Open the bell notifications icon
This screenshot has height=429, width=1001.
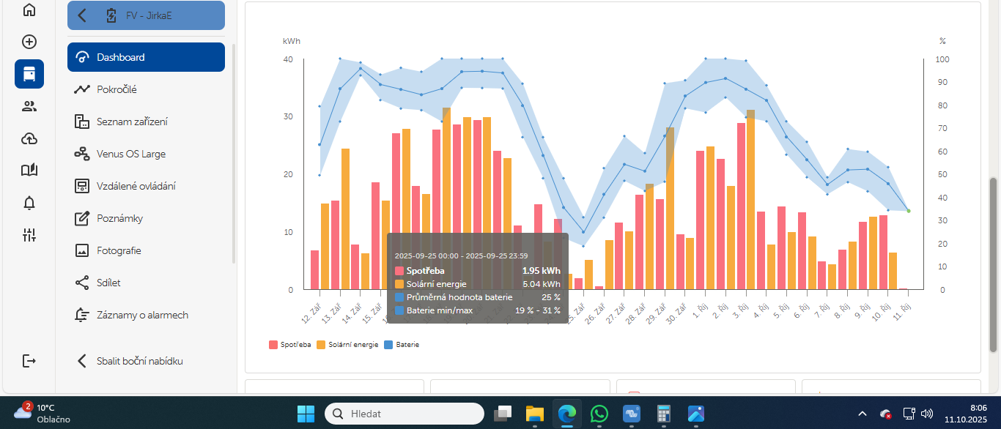(29, 203)
